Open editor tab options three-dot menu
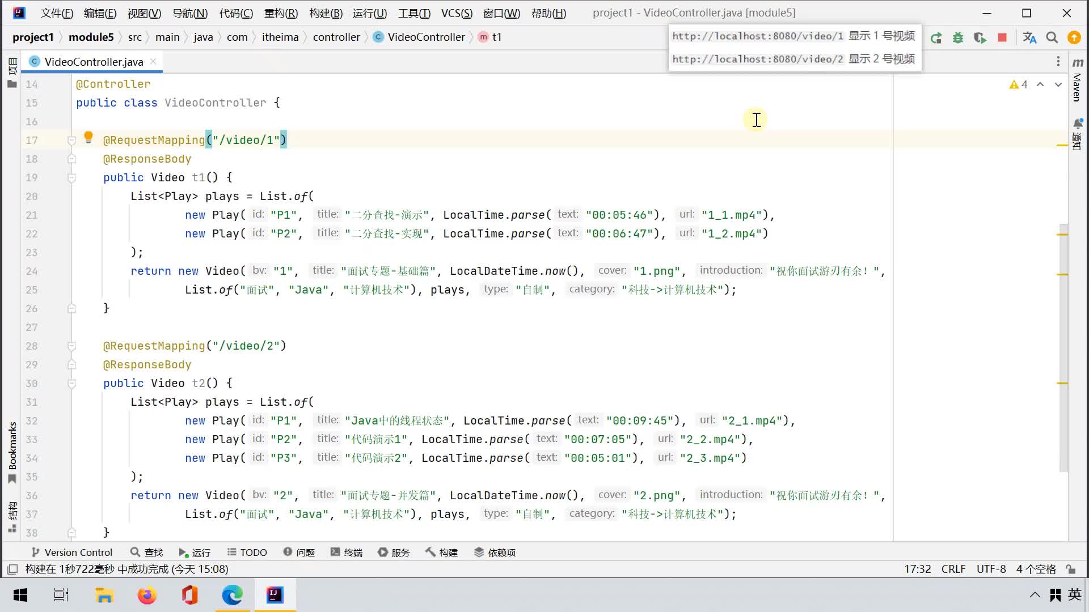This screenshot has width=1089, height=612. coord(1058,61)
